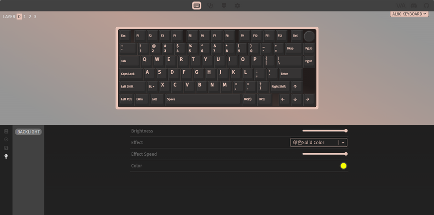Open the Settings gear icon
Viewport: 434px width, 215px height.
pos(238,5)
